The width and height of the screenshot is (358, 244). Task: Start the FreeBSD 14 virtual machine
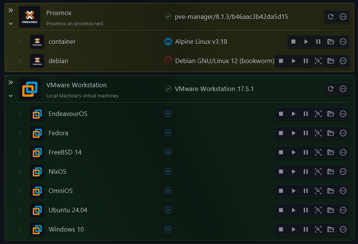[x=294, y=152]
